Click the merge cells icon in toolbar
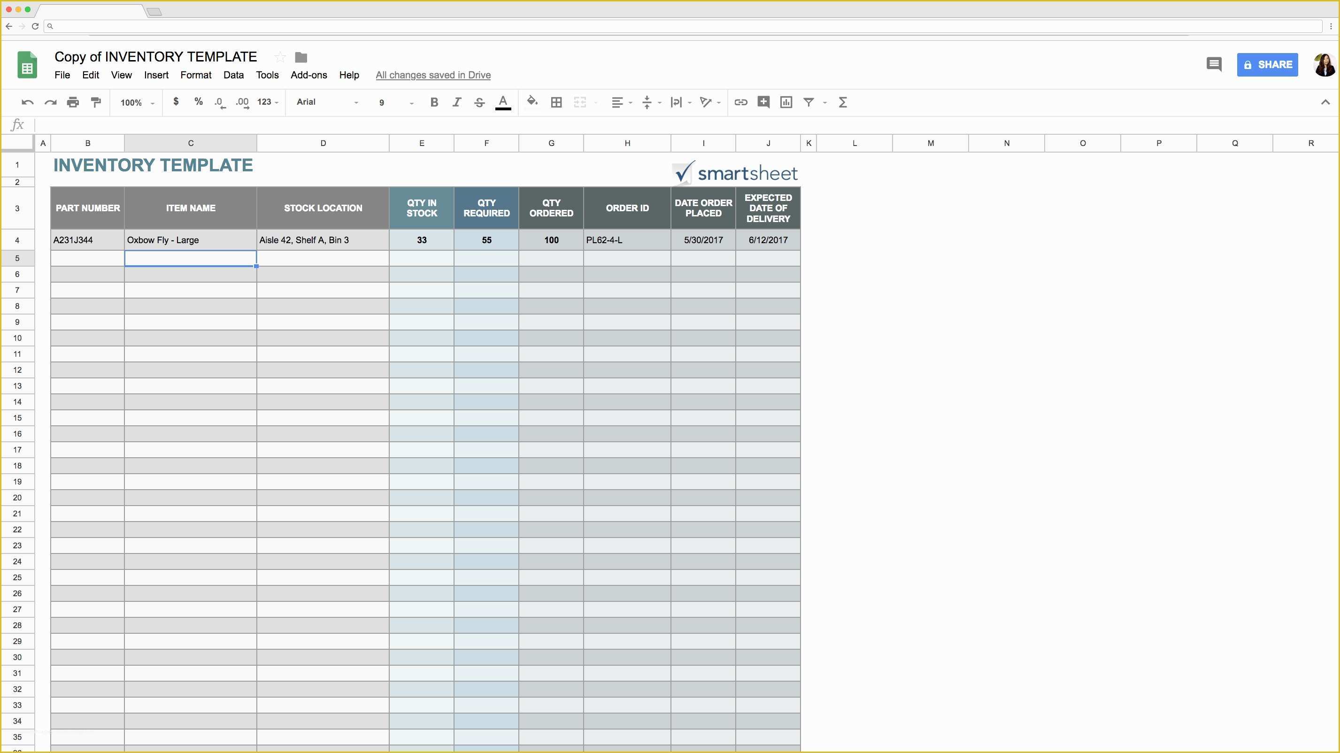 (579, 102)
